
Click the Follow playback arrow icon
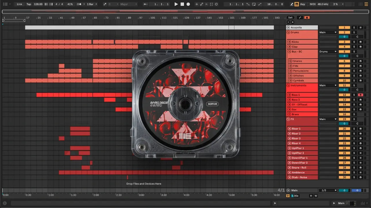coord(145,4)
